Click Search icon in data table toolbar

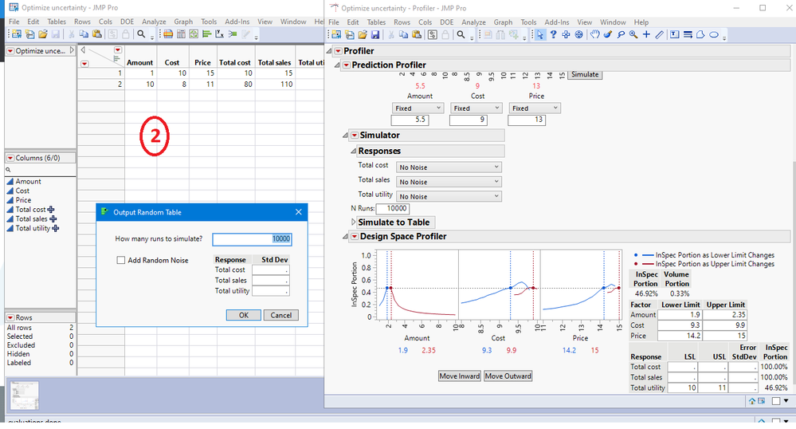point(141,34)
